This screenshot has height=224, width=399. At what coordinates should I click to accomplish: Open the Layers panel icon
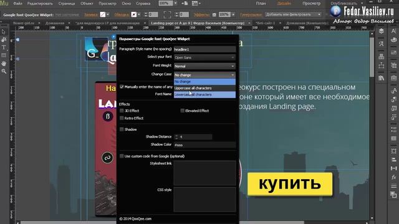381,31
